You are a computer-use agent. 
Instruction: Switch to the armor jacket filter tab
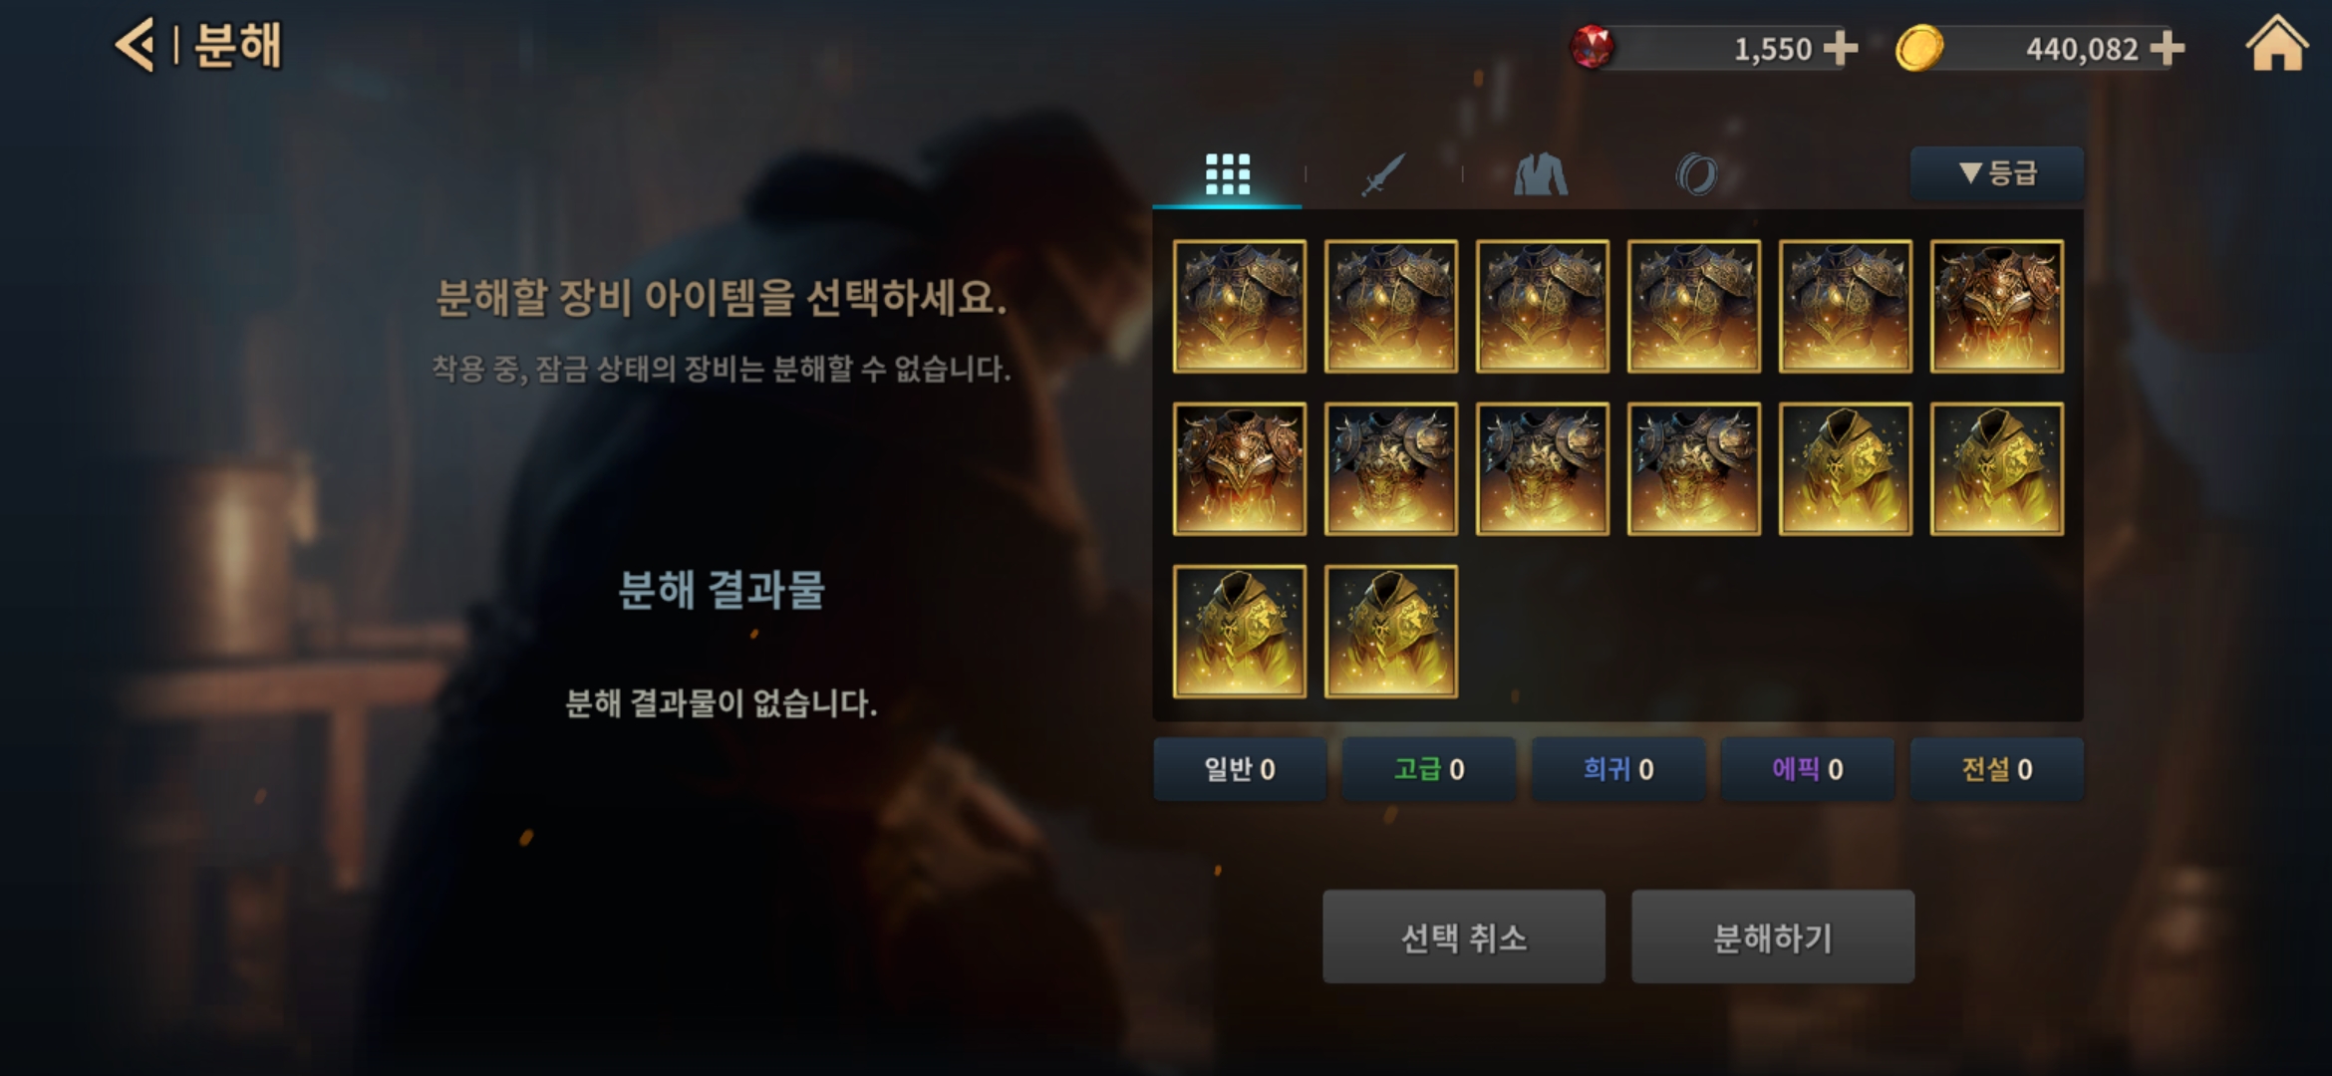tap(1540, 174)
